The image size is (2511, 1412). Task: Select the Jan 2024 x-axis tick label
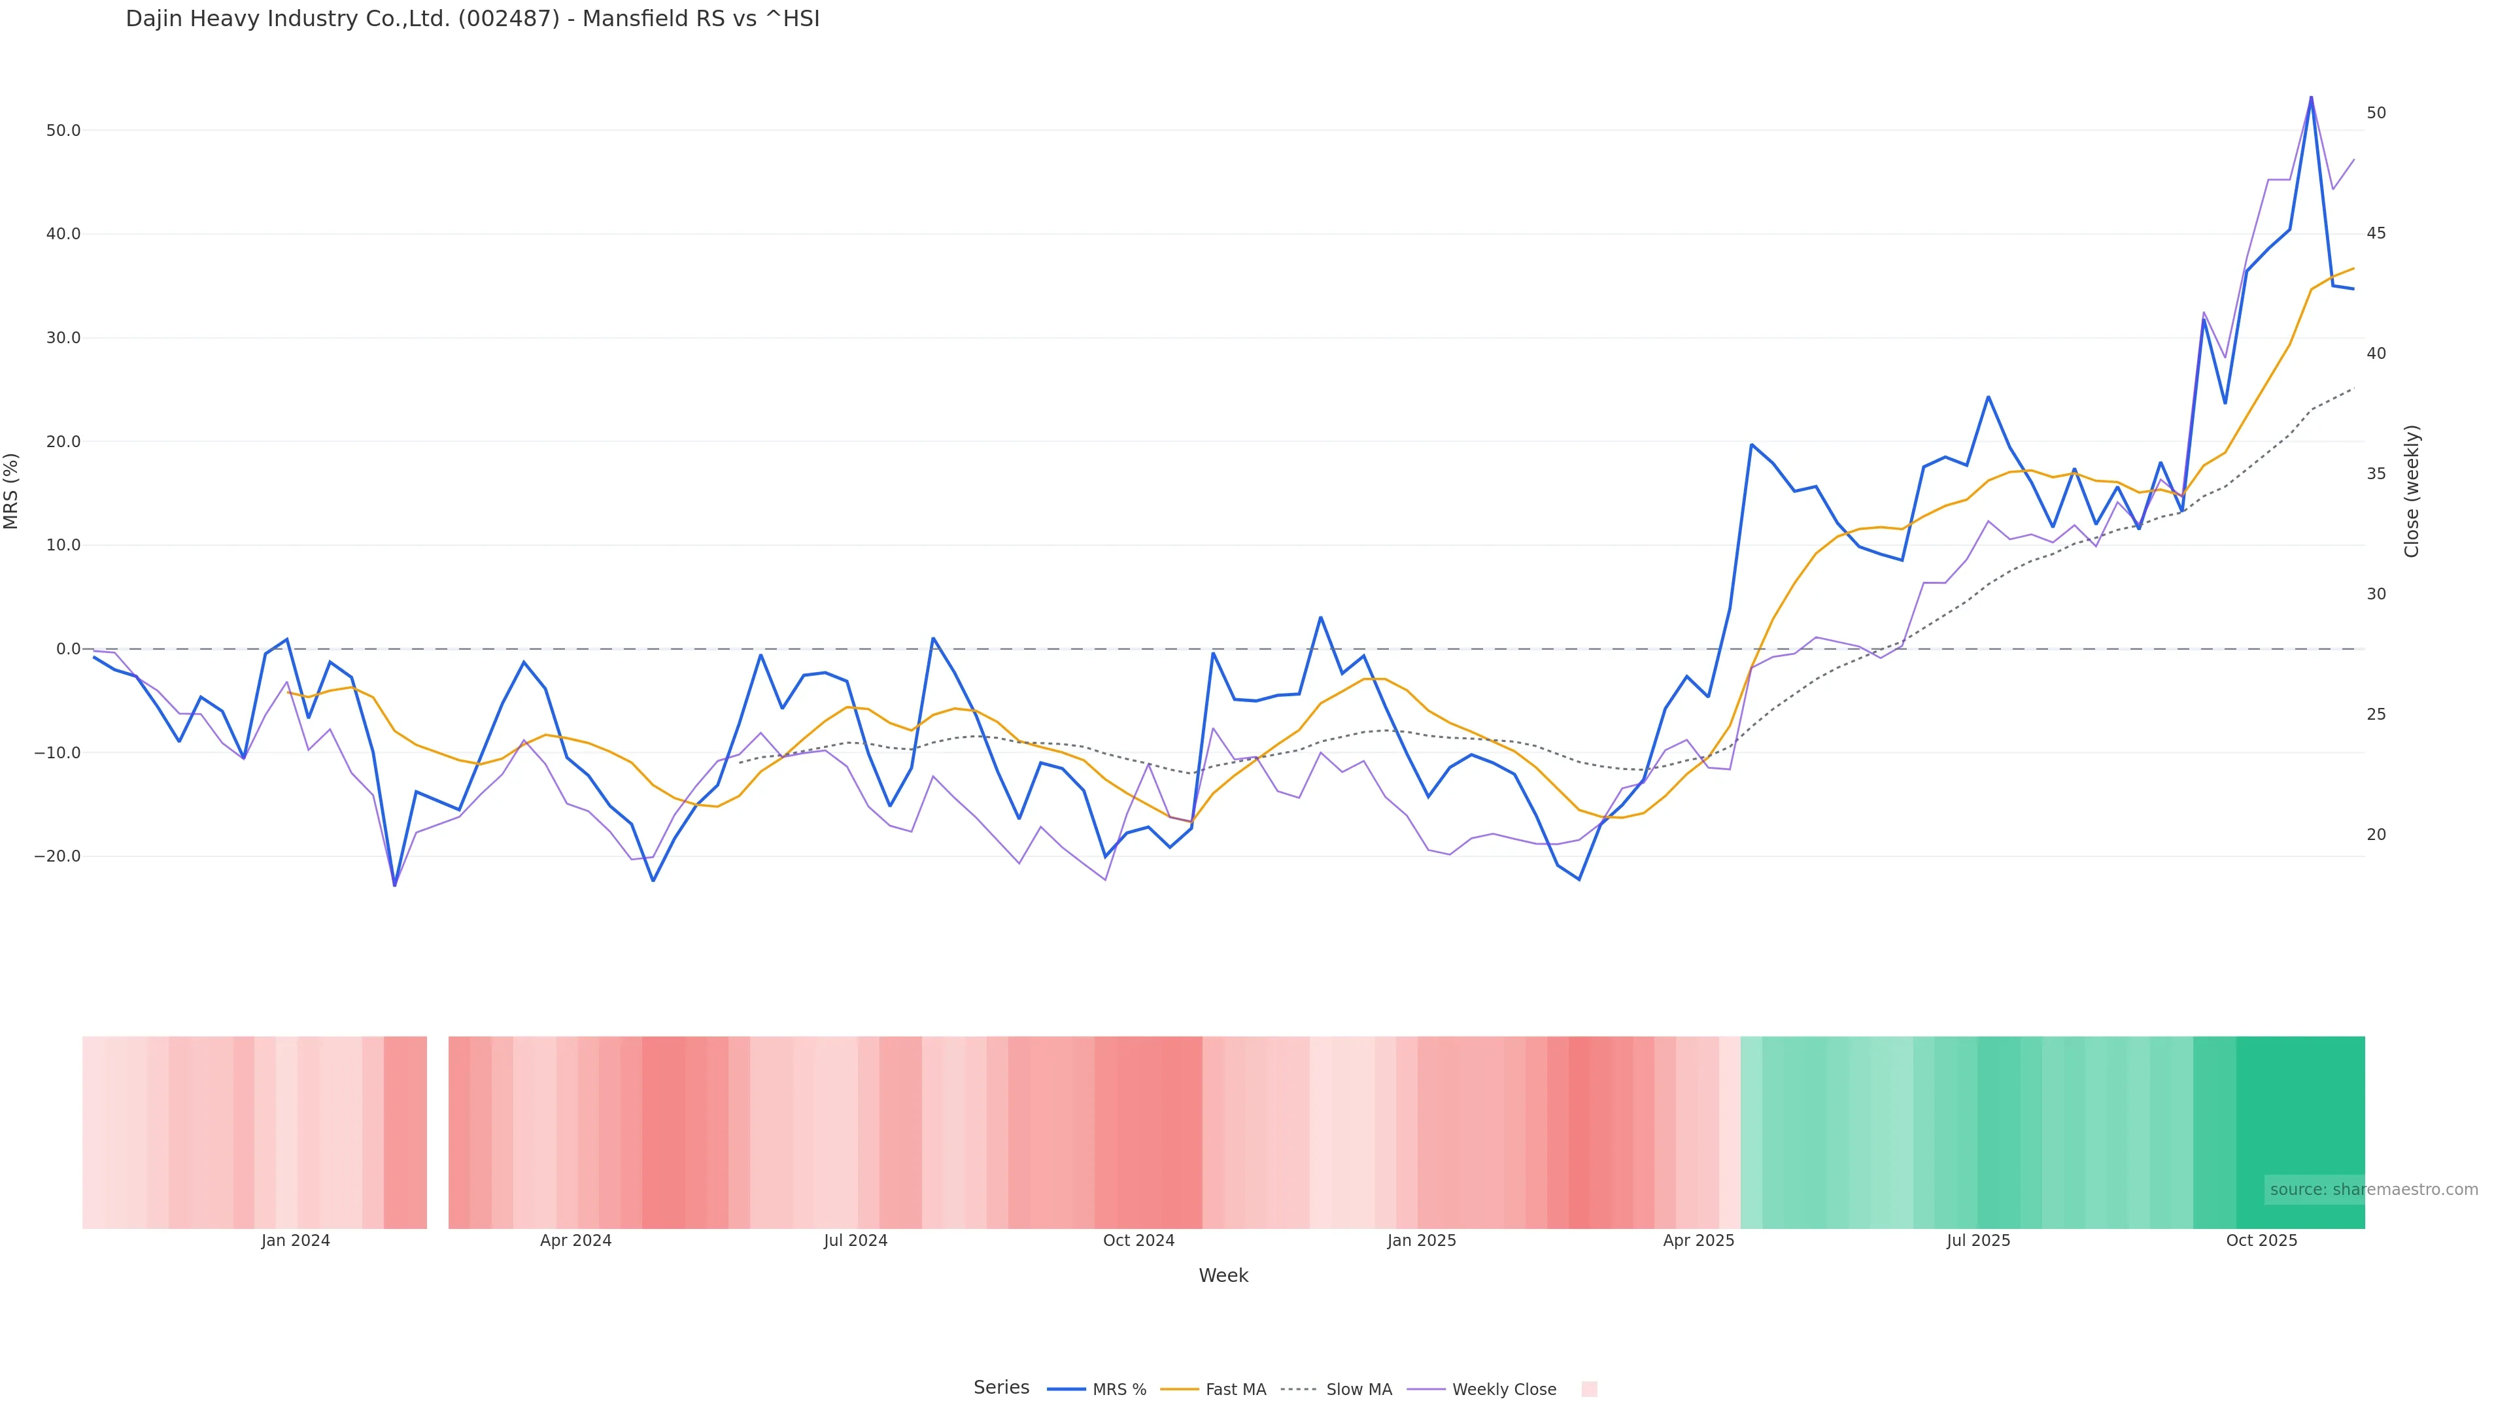pos(296,1241)
